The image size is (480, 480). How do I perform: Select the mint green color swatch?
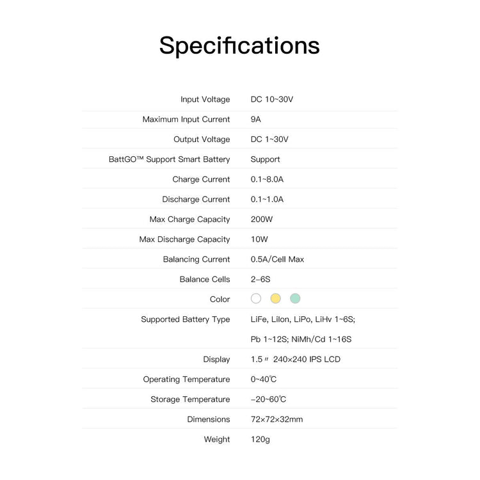tap(295, 298)
